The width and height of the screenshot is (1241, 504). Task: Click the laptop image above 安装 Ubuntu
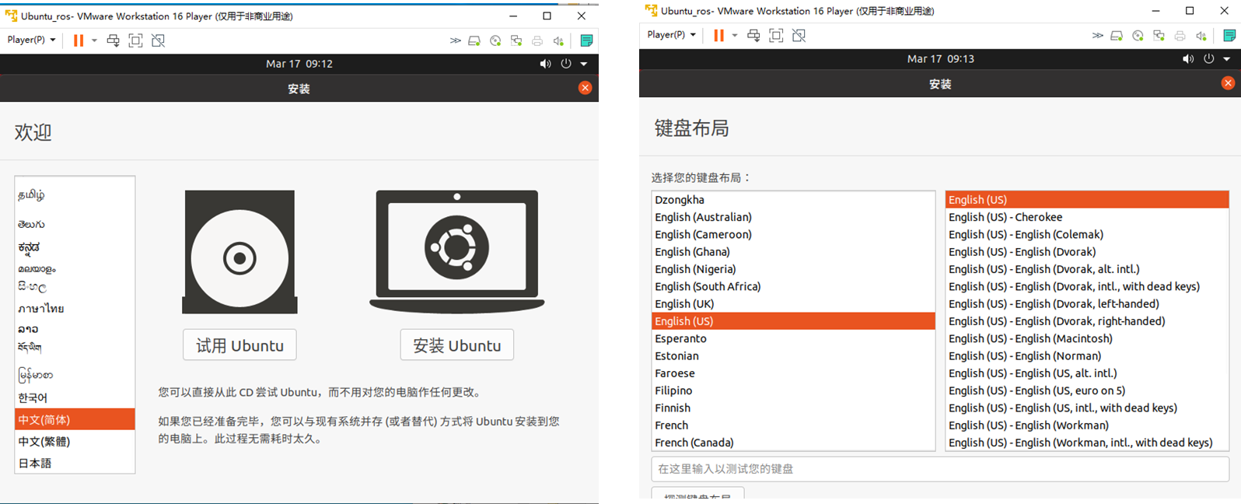tap(456, 251)
